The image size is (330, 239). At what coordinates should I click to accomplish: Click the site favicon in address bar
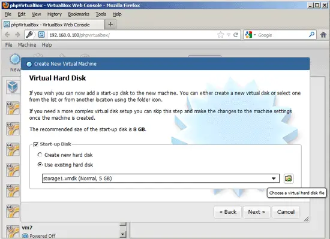coord(41,35)
